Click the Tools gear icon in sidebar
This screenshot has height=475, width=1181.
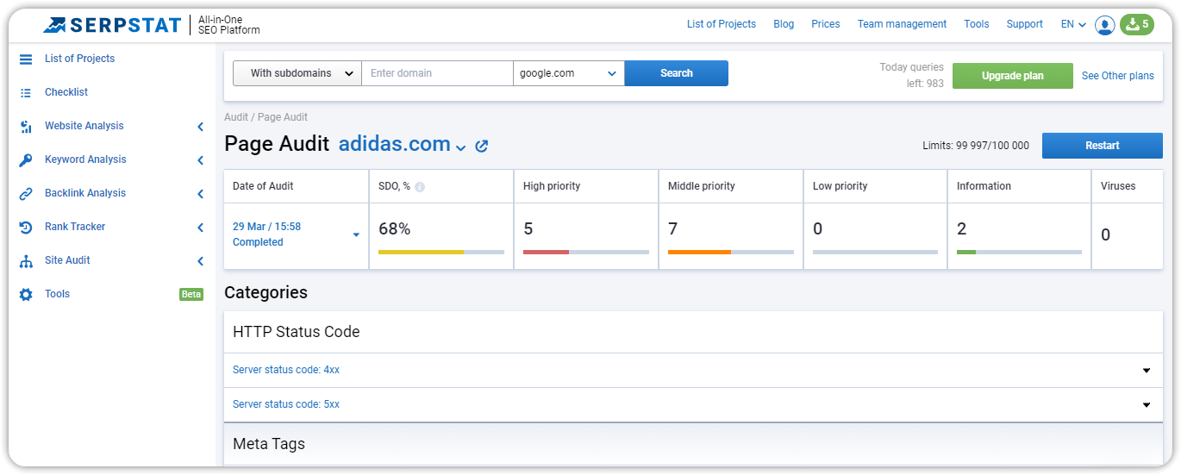coord(26,294)
